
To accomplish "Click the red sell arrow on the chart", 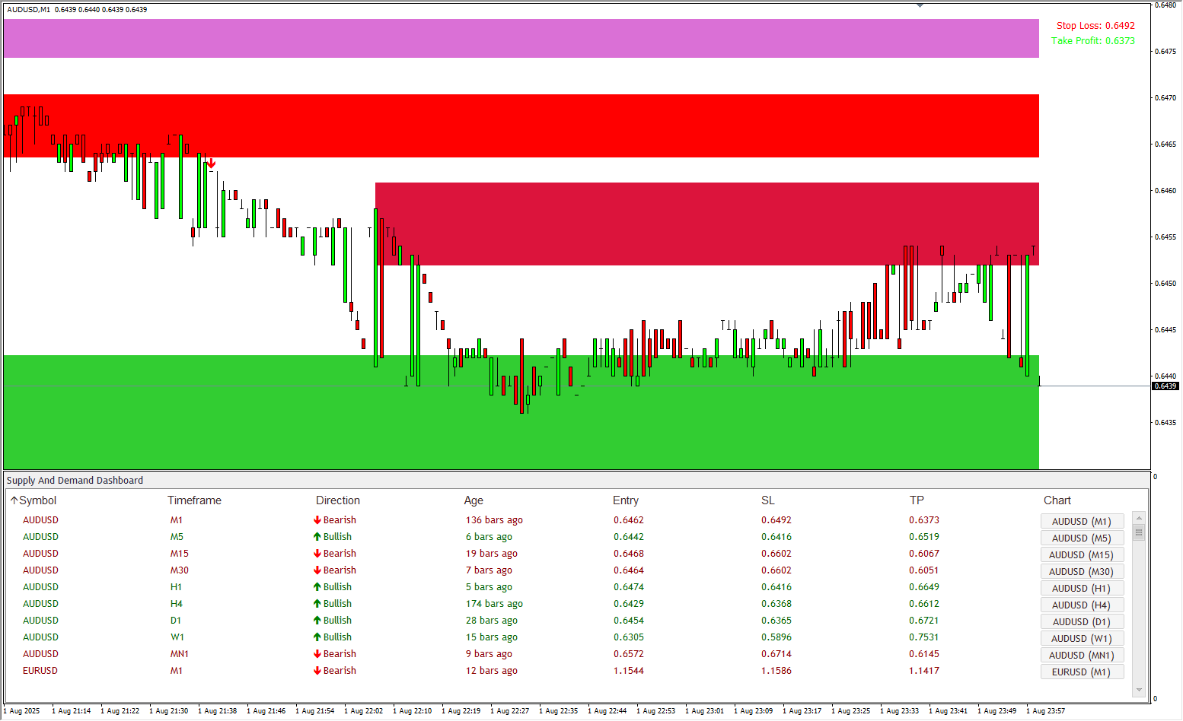I will [x=211, y=164].
